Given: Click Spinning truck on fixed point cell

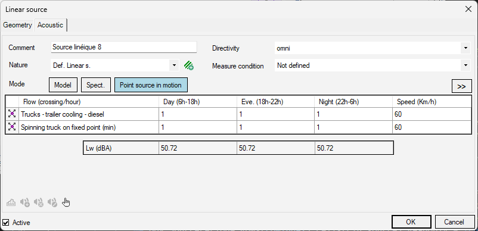Looking at the screenshot, I should pos(89,127).
